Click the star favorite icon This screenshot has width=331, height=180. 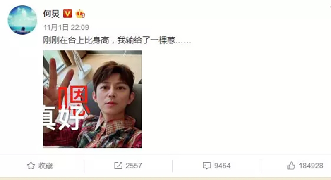pos(31,166)
